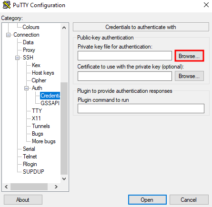Click the category list scroll up arrow
Viewport: 212px width, 207px height.
point(64,28)
